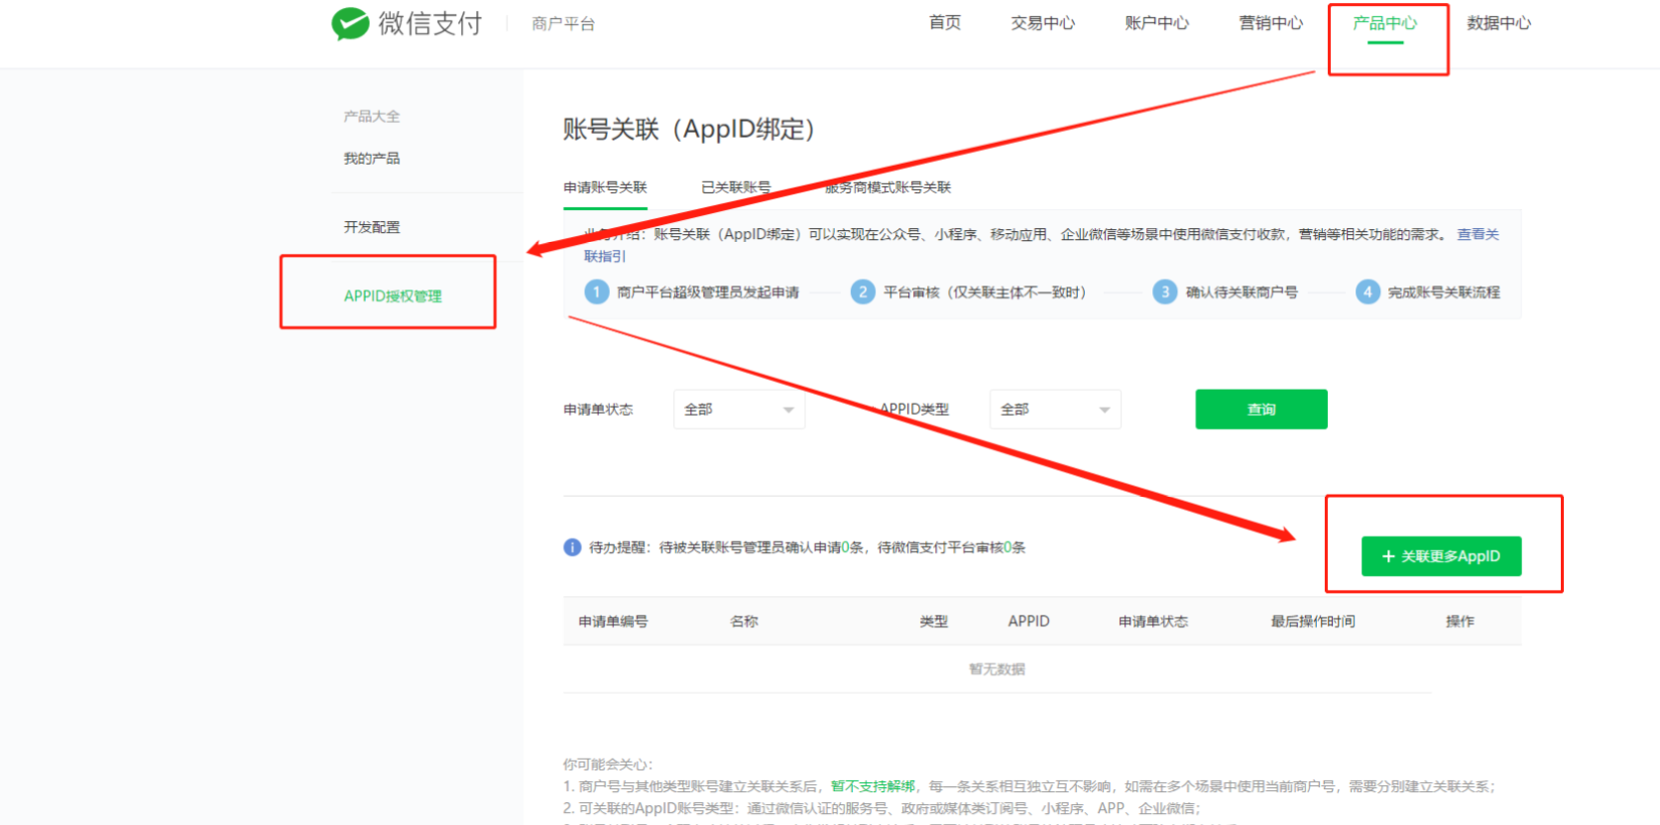1660x825 pixels.
Task: Select 开发配置 in the sidebar
Action: point(372,227)
